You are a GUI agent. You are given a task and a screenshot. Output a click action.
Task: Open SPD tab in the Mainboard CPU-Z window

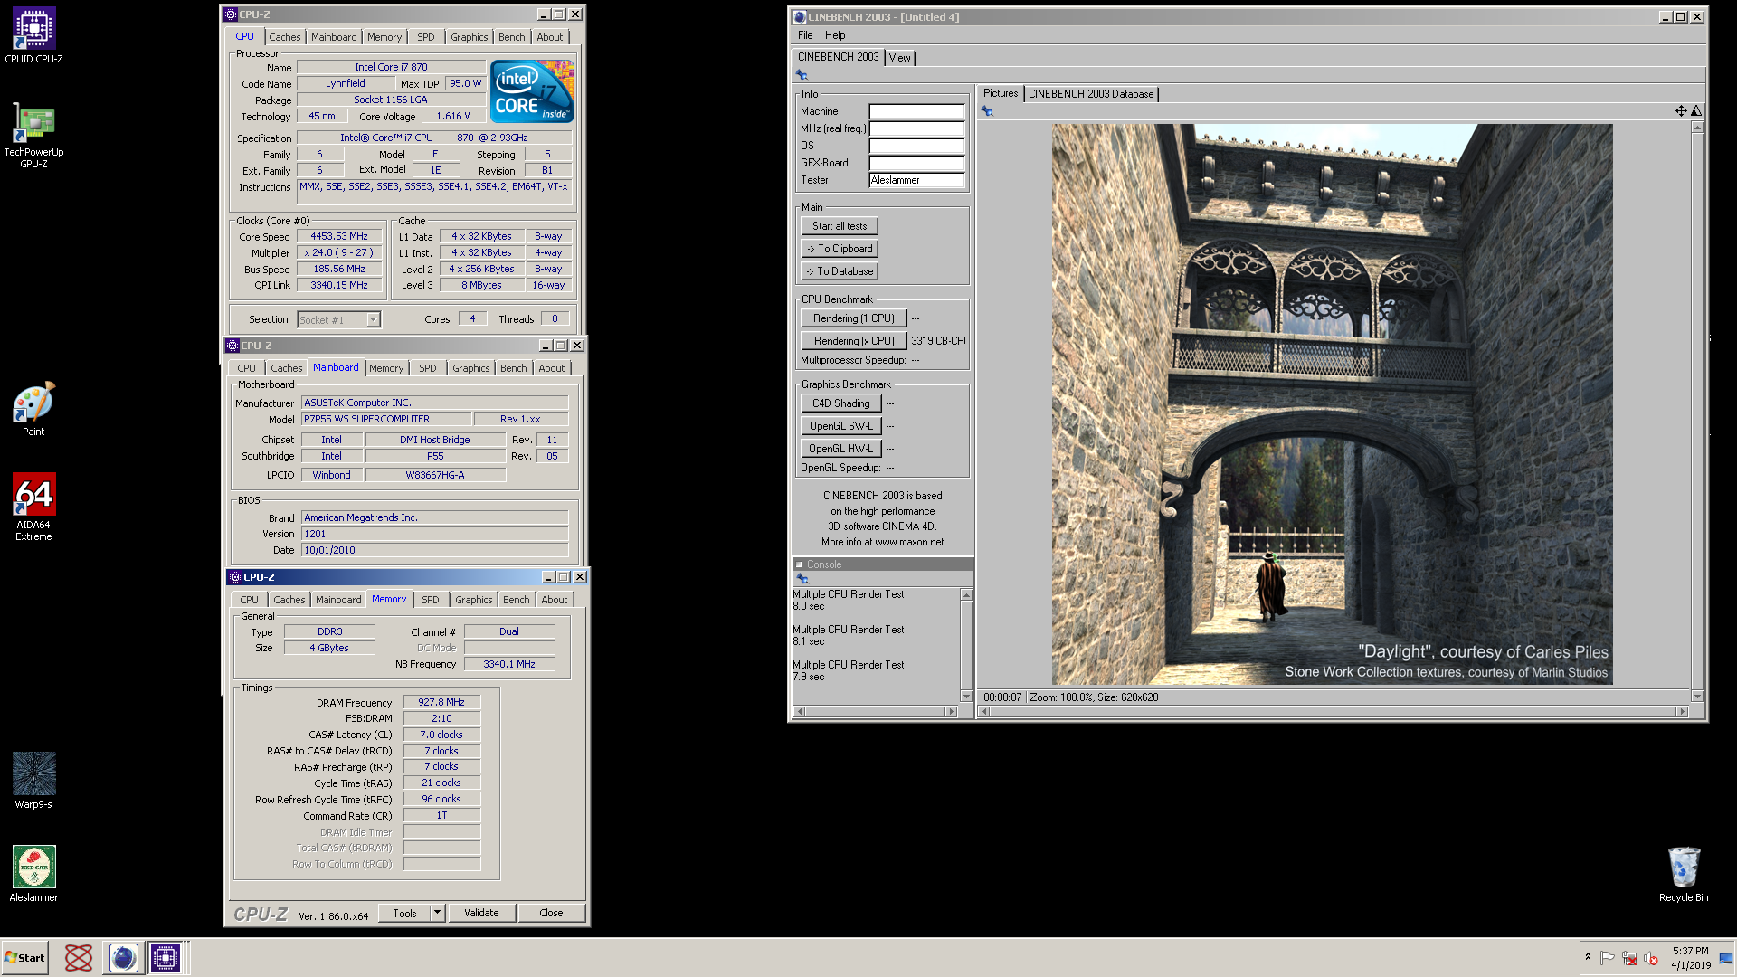click(428, 368)
